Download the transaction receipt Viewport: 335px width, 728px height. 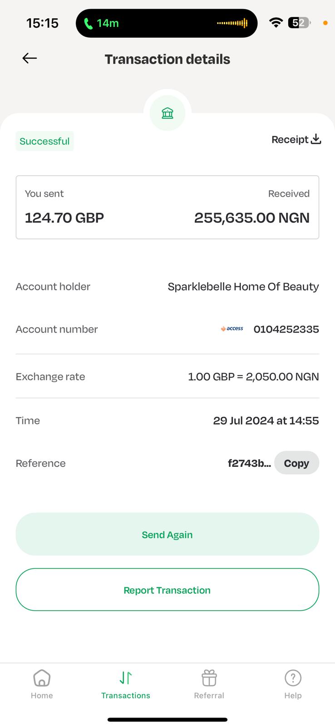click(296, 140)
